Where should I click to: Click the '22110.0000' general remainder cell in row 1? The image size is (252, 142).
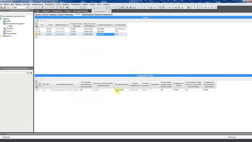tap(90, 29)
